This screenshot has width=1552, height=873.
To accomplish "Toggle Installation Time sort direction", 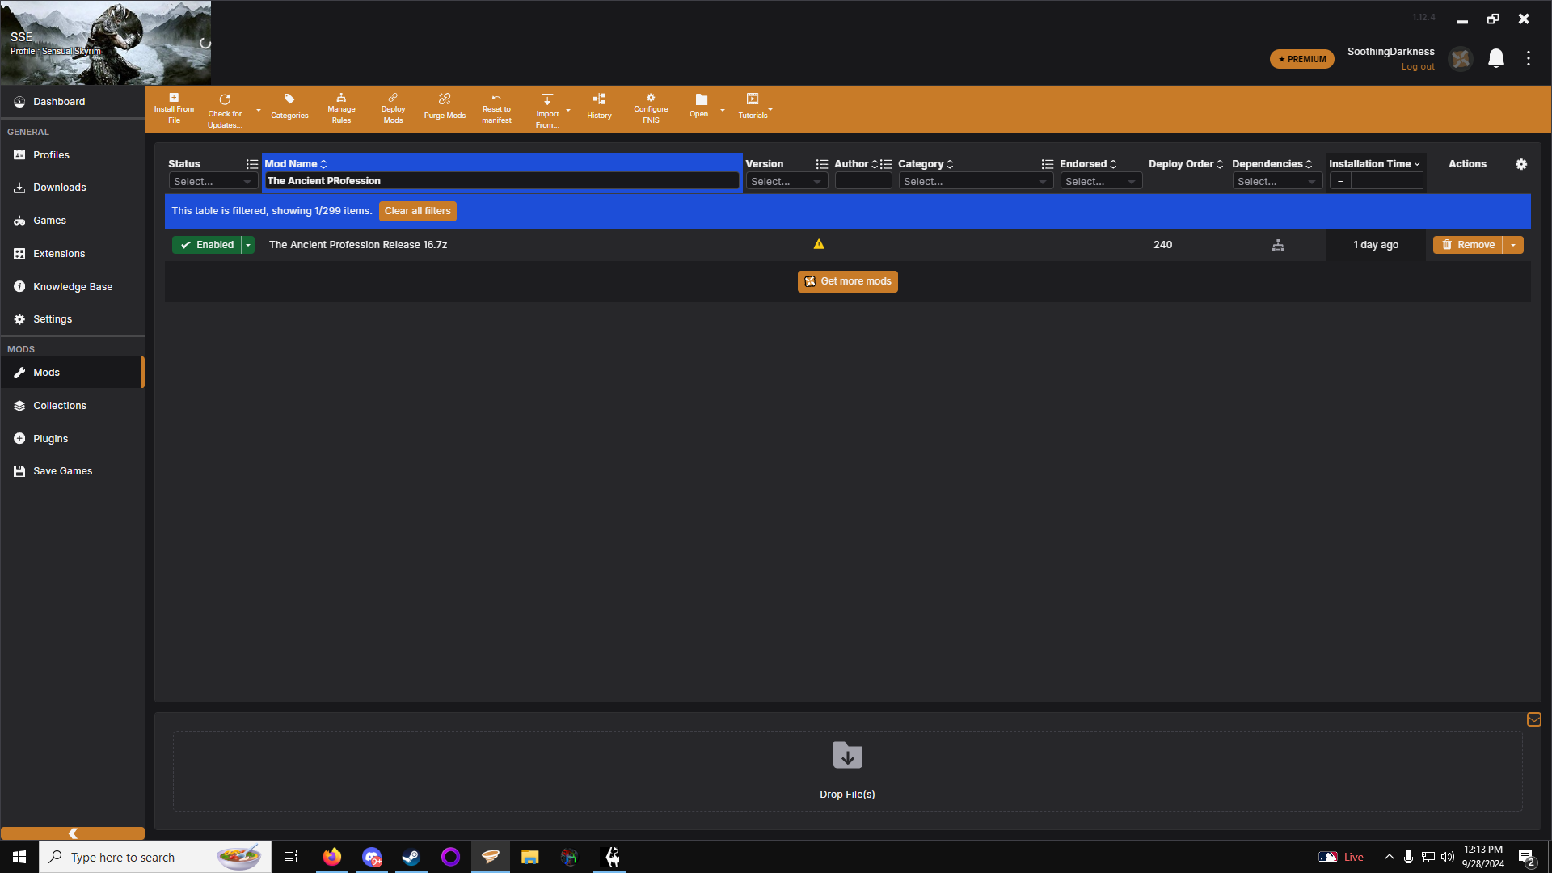I will pos(1374,164).
